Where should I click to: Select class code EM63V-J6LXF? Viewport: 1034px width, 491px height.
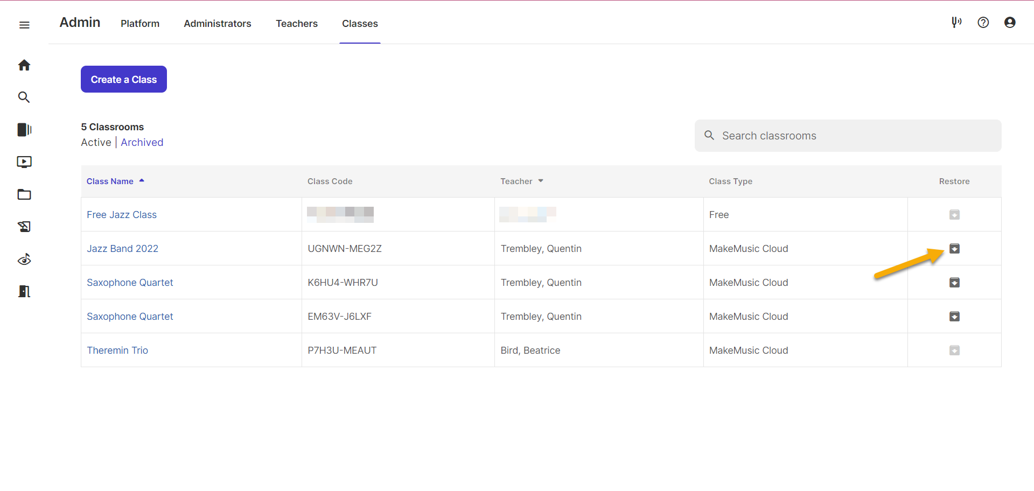[x=340, y=317]
